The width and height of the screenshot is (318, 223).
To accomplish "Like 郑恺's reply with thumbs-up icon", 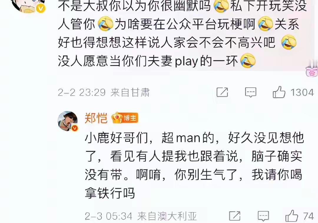I will click(x=291, y=216).
